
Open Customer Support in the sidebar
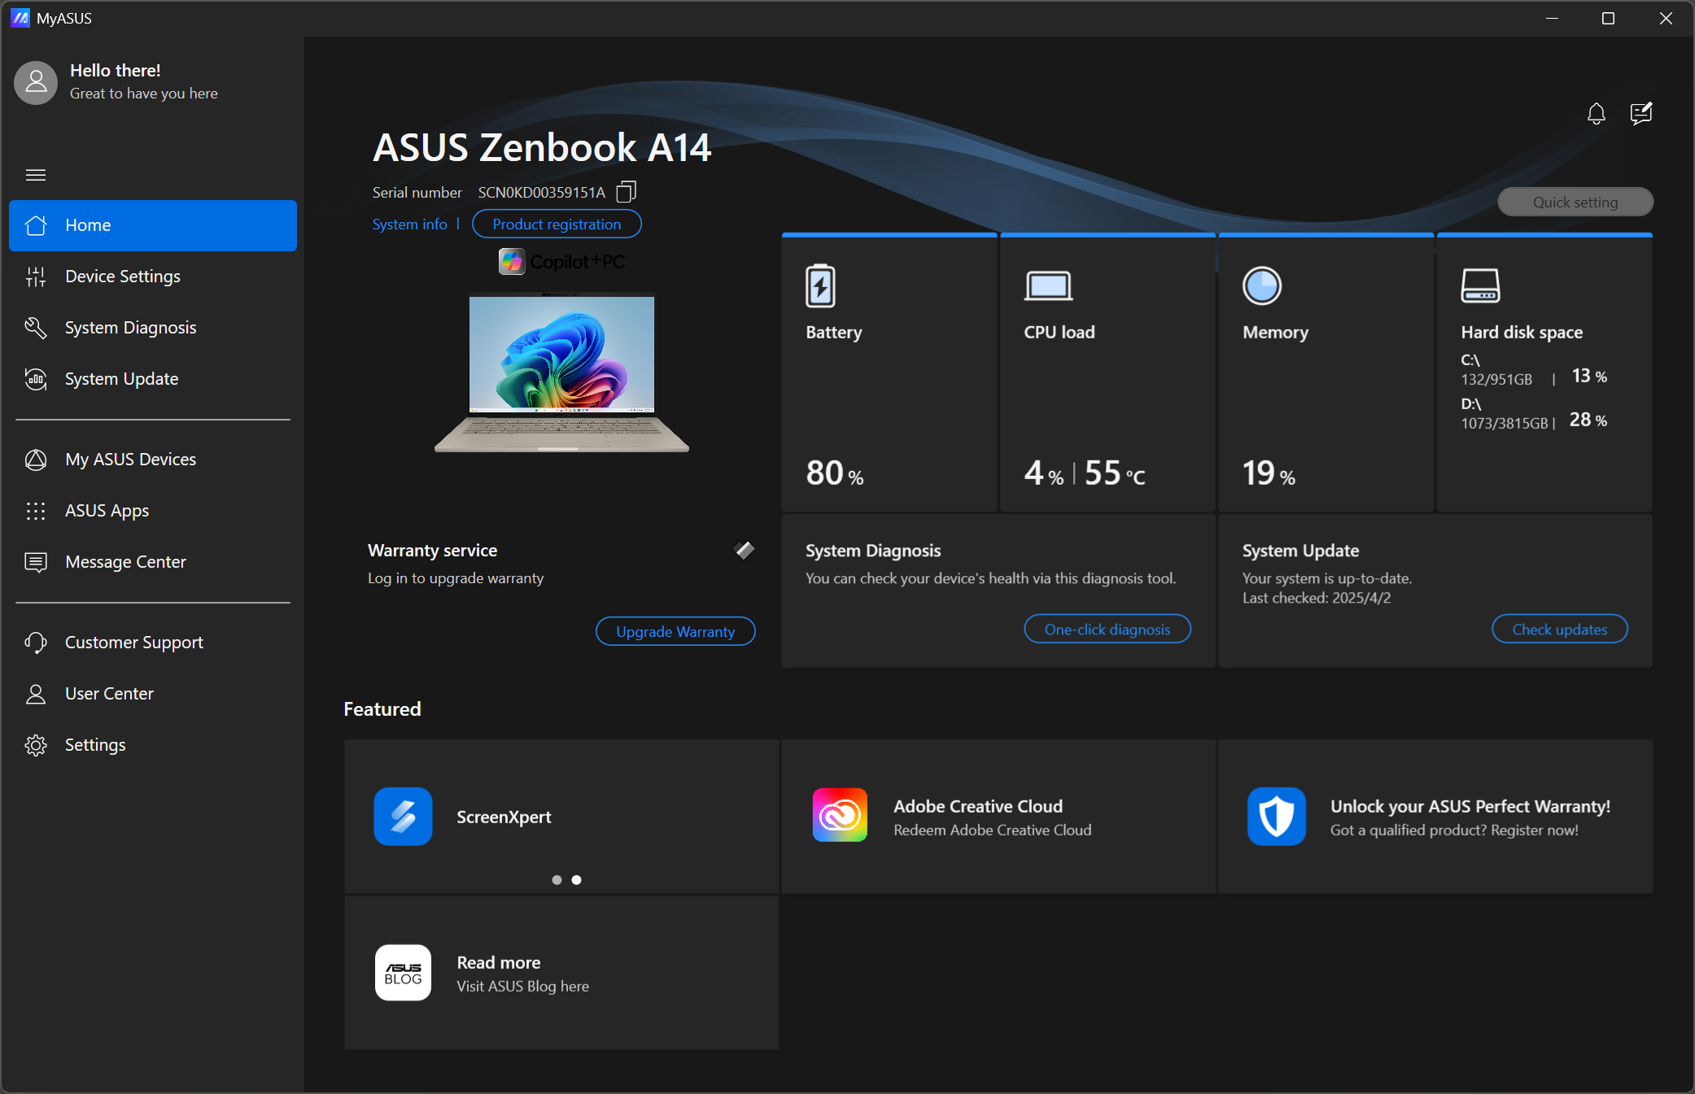[133, 643]
